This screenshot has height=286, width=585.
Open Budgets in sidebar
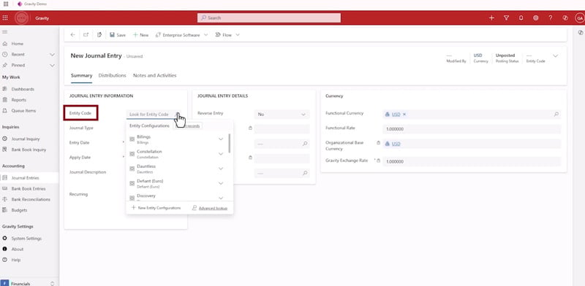point(19,210)
